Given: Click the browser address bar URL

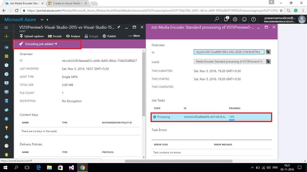Looking at the screenshot, I should [152, 10].
